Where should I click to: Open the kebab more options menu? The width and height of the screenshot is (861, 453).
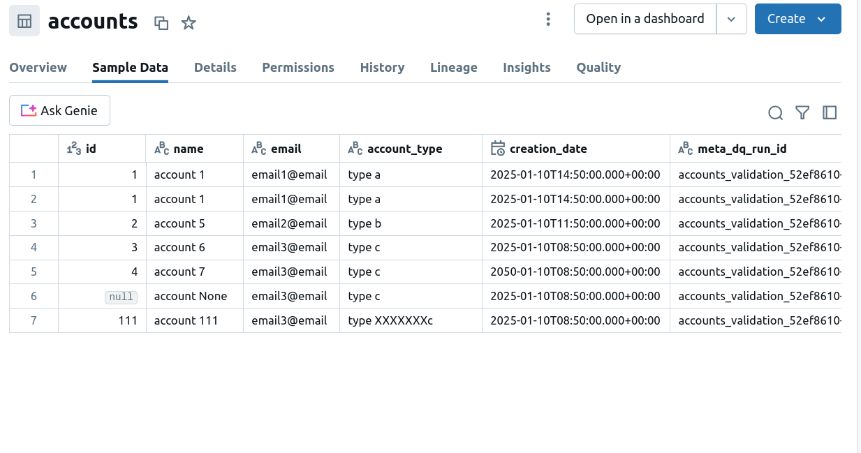click(549, 20)
